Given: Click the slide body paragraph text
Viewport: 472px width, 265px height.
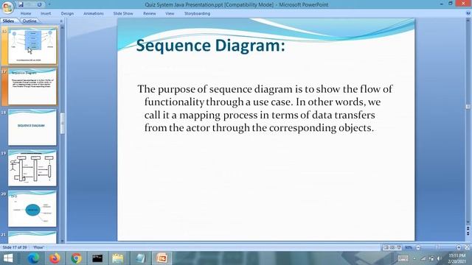Looking at the screenshot, I should click(x=265, y=108).
